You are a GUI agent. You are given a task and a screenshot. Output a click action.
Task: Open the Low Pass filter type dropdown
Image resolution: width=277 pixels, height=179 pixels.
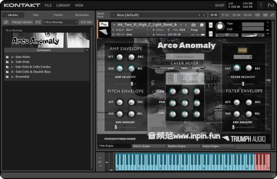pos(243,57)
